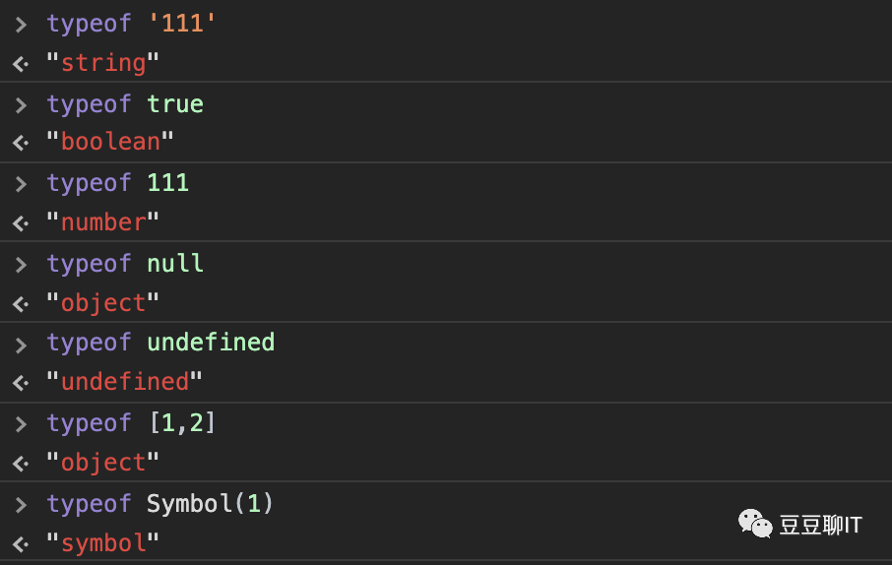892x565 pixels.
Task: Click the input chevron beside typeof true
Action: click(21, 104)
